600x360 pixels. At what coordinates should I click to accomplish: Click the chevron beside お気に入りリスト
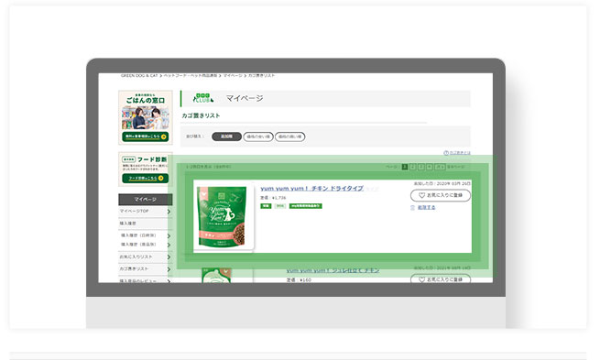pyautogui.click(x=169, y=257)
